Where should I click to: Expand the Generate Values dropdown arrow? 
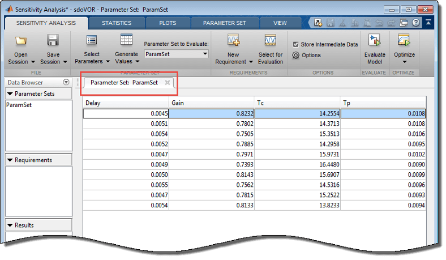[x=138, y=61]
